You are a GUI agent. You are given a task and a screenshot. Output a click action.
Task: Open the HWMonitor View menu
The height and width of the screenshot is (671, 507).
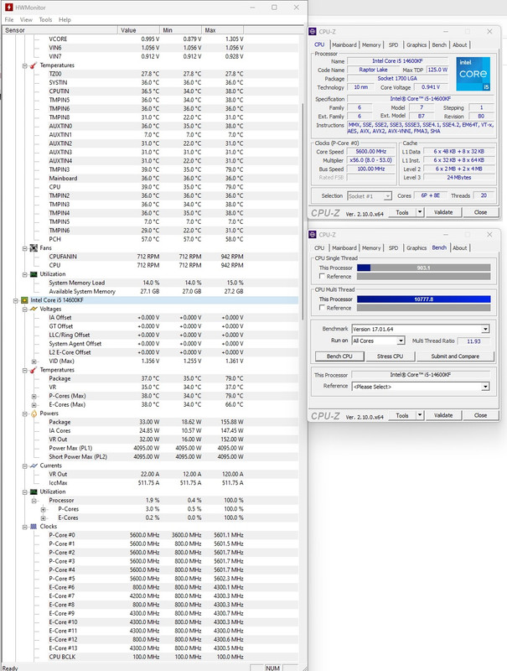click(x=26, y=19)
